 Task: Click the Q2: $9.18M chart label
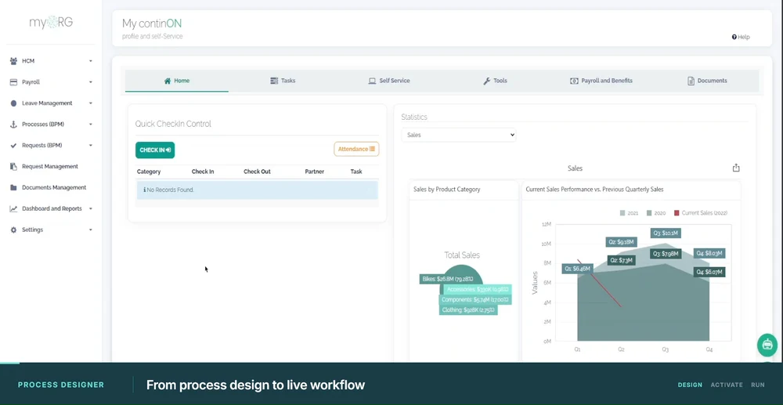coord(621,242)
